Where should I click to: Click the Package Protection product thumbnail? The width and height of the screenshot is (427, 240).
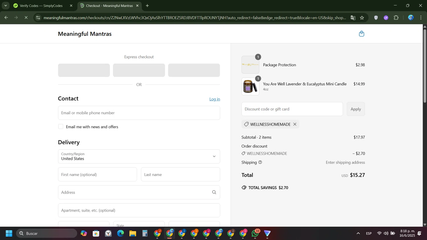[x=250, y=65]
